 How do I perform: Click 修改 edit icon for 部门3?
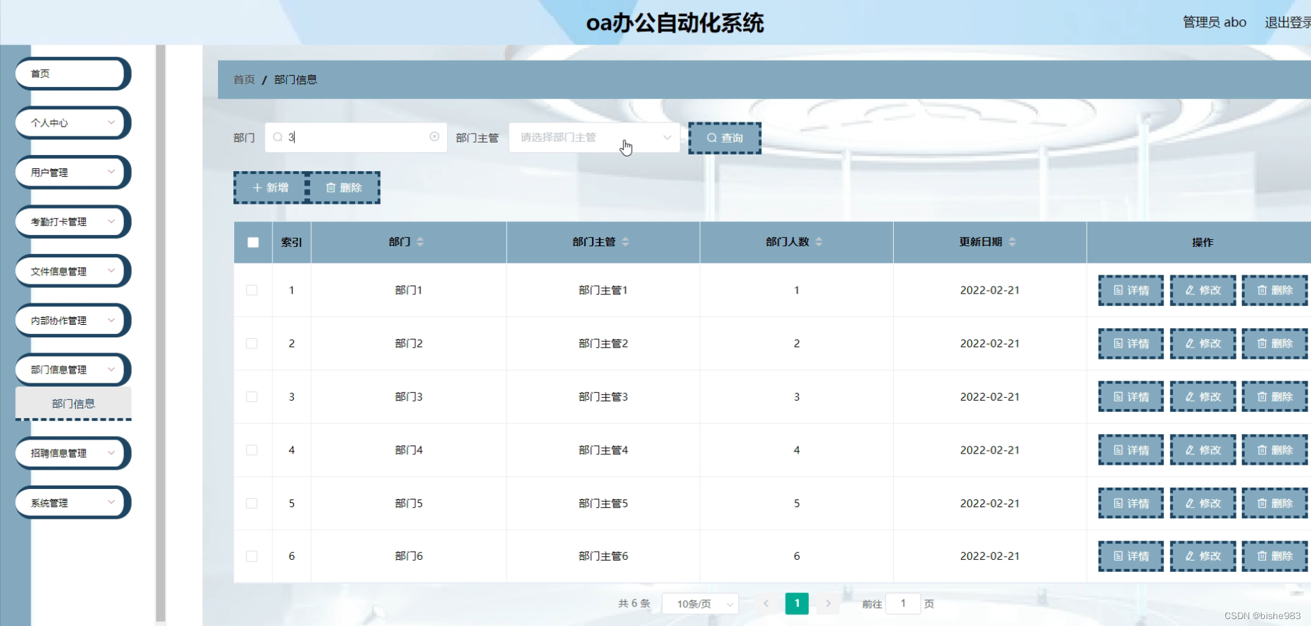click(x=1190, y=396)
